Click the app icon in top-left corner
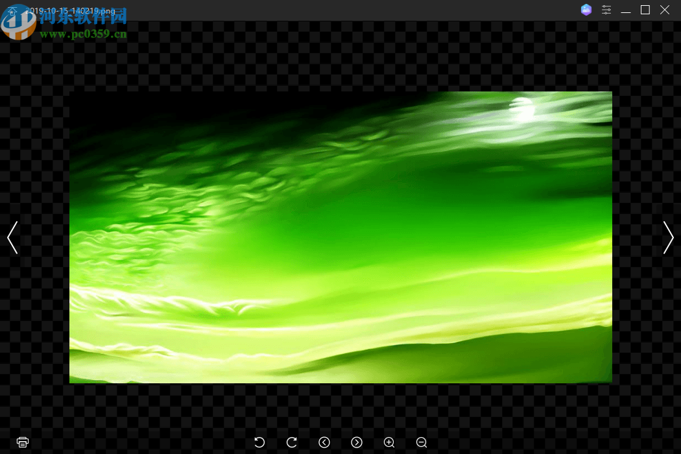This screenshot has width=681, height=454. point(12,11)
